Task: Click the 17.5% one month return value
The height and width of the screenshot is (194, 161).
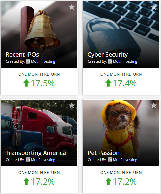Action: (x=43, y=83)
